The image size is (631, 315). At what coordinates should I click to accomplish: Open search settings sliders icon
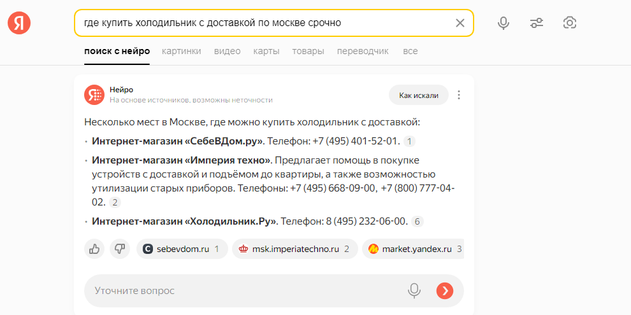click(537, 23)
